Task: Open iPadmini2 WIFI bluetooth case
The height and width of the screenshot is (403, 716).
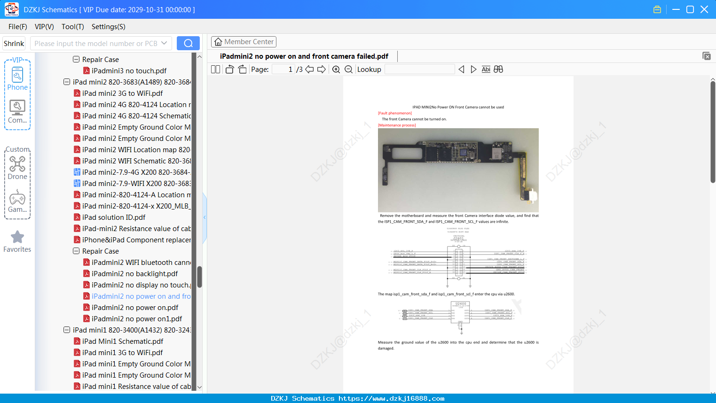Action: pos(137,262)
